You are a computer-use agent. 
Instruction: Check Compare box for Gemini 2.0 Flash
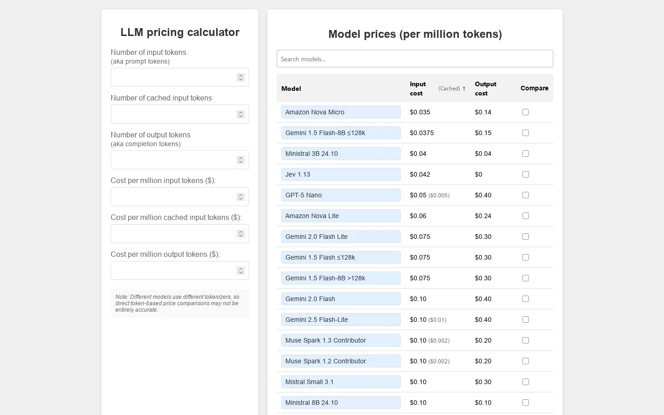coord(526,299)
